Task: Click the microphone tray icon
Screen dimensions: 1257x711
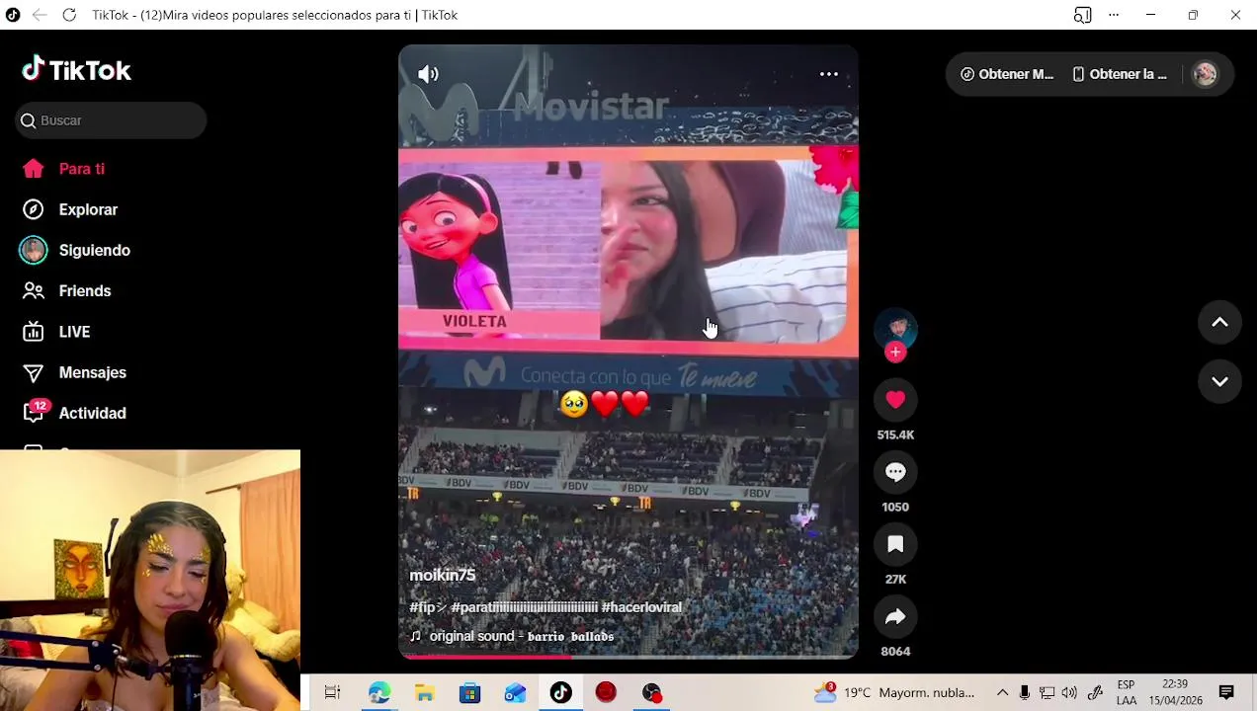Action: [x=1025, y=692]
